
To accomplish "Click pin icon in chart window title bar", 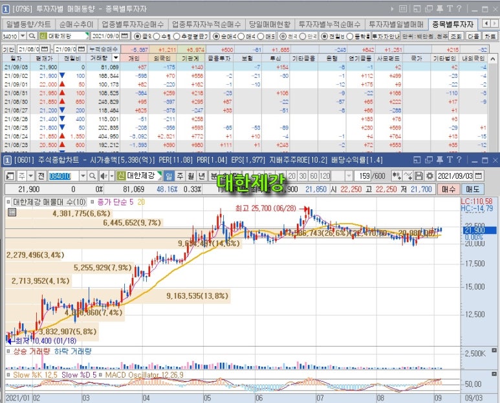I will [x=440, y=159].
